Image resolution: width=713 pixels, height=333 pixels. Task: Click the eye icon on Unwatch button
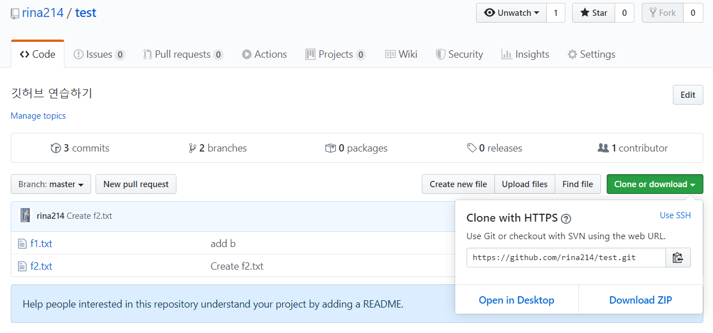coord(490,13)
